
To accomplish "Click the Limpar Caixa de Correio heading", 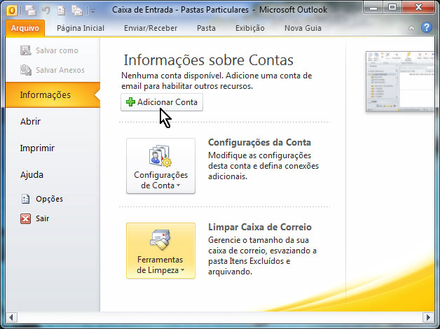I will [260, 227].
